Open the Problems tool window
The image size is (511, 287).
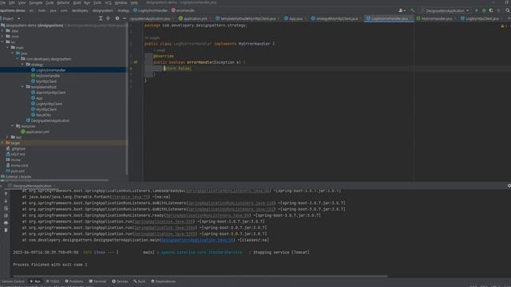coord(74,281)
